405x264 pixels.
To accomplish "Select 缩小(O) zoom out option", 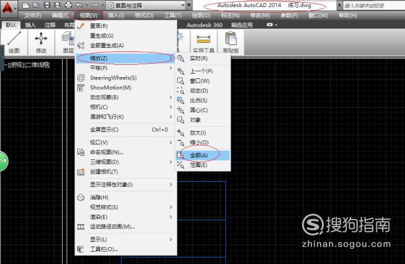I will tap(203, 143).
